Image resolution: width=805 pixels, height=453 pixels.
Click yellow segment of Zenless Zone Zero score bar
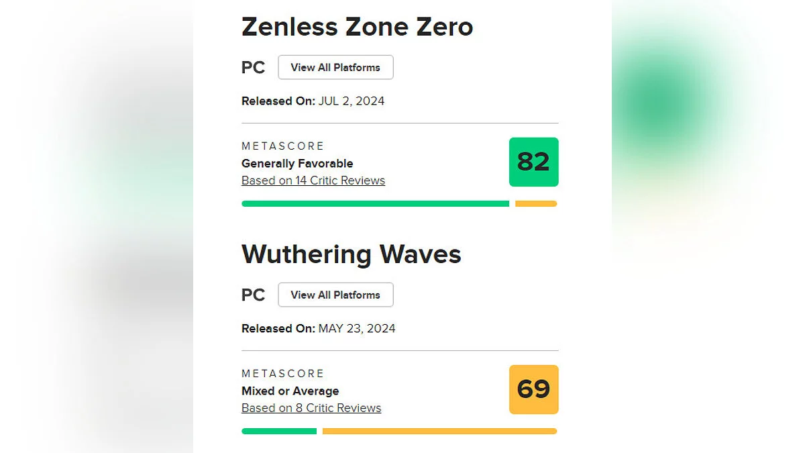click(536, 204)
